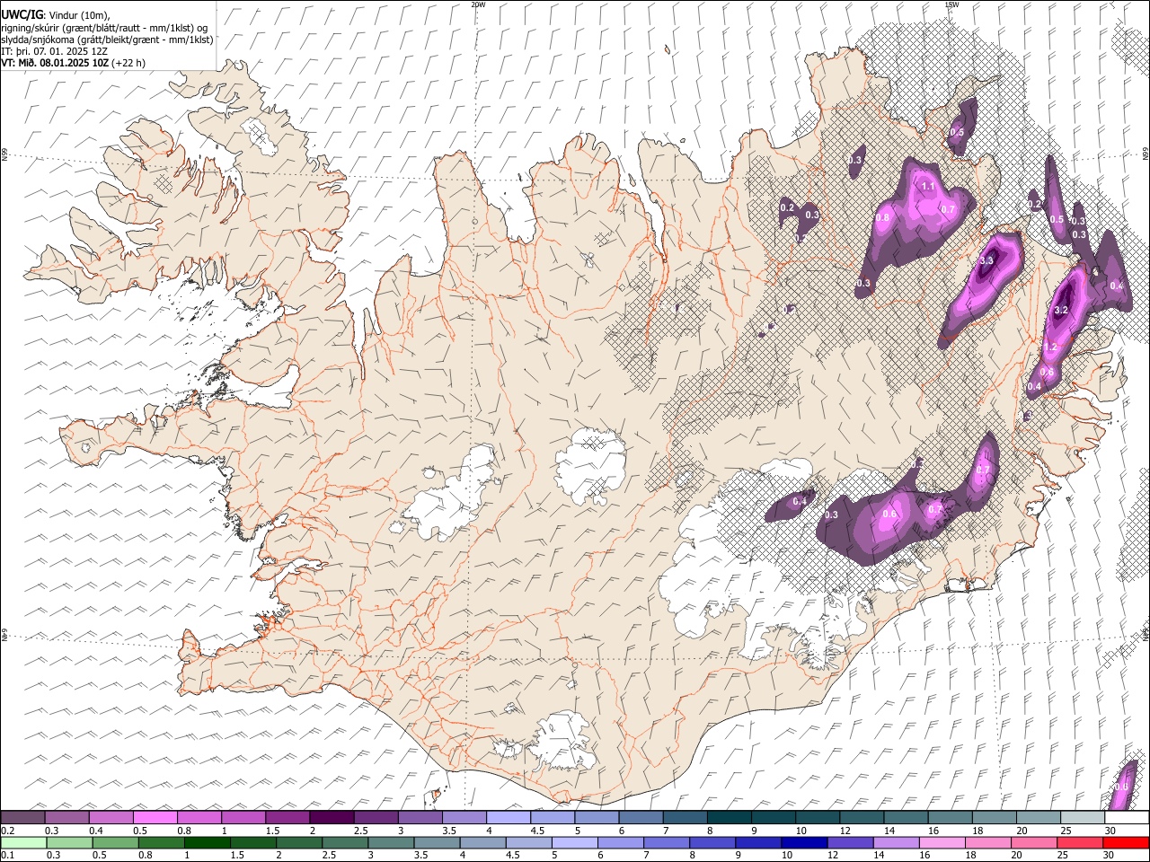Screen dimensions: 1150x862
Task: Select the light green 0.3 rain legend swatch
Action: [x=69, y=842]
